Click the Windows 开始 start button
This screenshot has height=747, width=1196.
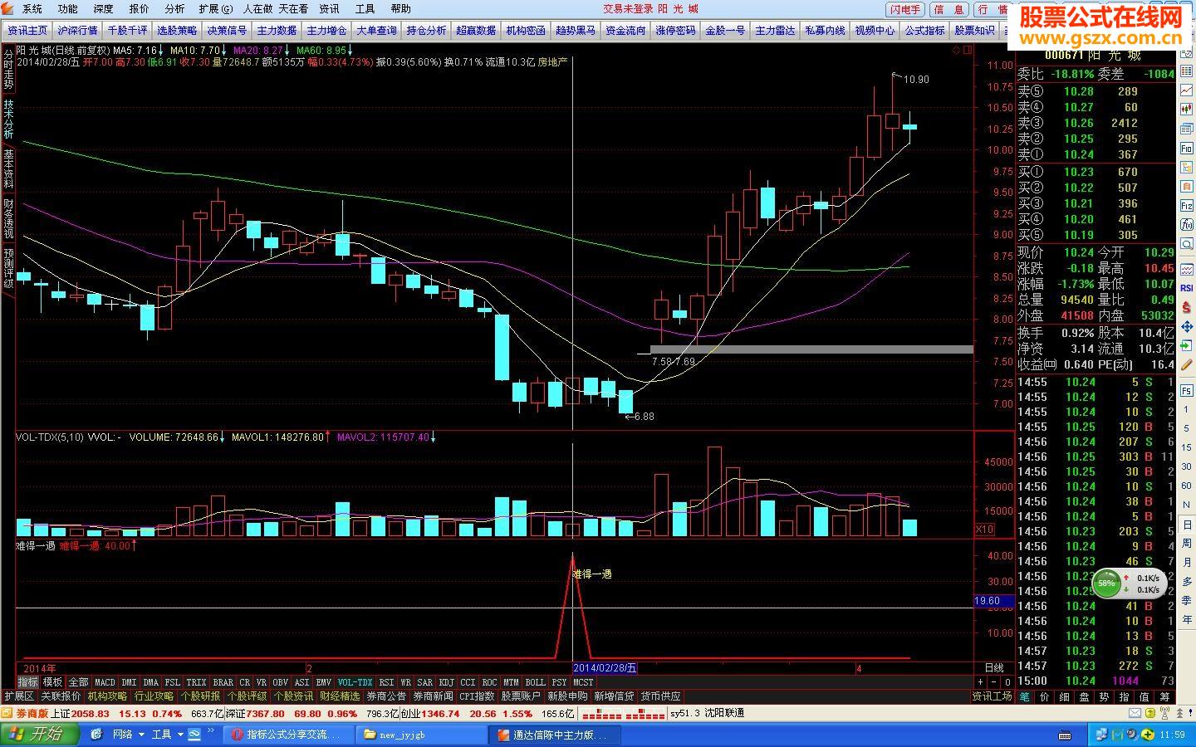pyautogui.click(x=40, y=735)
